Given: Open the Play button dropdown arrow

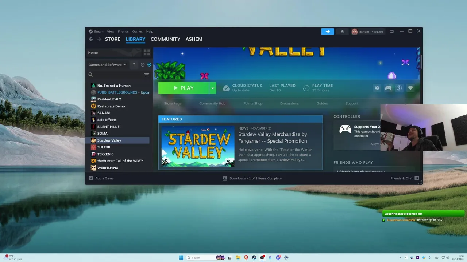Looking at the screenshot, I should tap(212, 88).
